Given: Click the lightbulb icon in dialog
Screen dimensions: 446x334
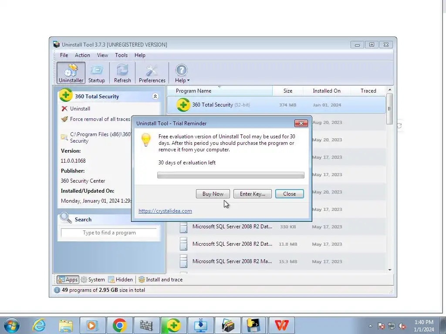Looking at the screenshot, I should coord(145,140).
